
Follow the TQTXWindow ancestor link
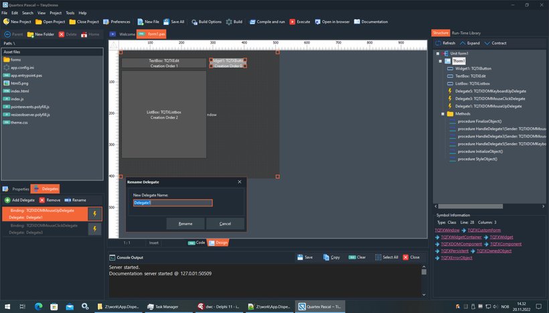[447, 231]
